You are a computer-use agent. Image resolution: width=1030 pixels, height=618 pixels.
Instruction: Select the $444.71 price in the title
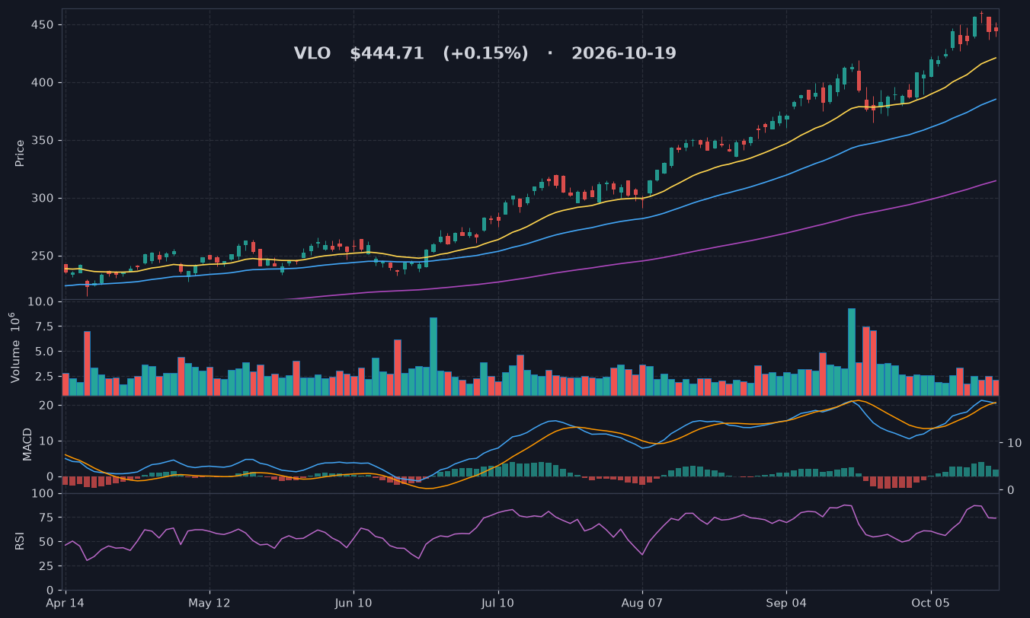click(x=387, y=54)
